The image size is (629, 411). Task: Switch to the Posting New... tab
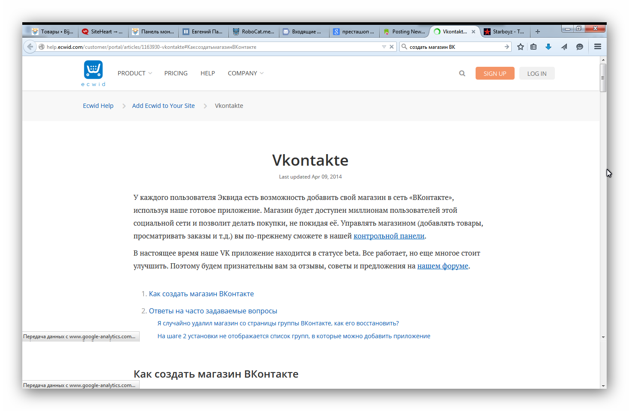pos(404,32)
